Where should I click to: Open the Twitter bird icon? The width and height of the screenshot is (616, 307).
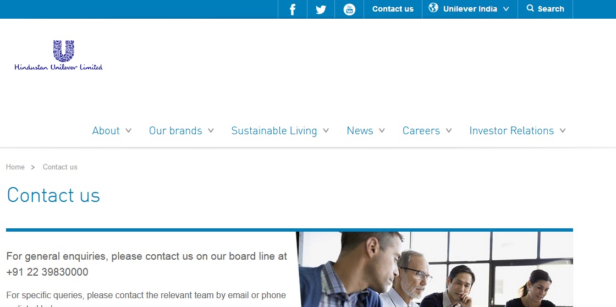[x=321, y=9]
